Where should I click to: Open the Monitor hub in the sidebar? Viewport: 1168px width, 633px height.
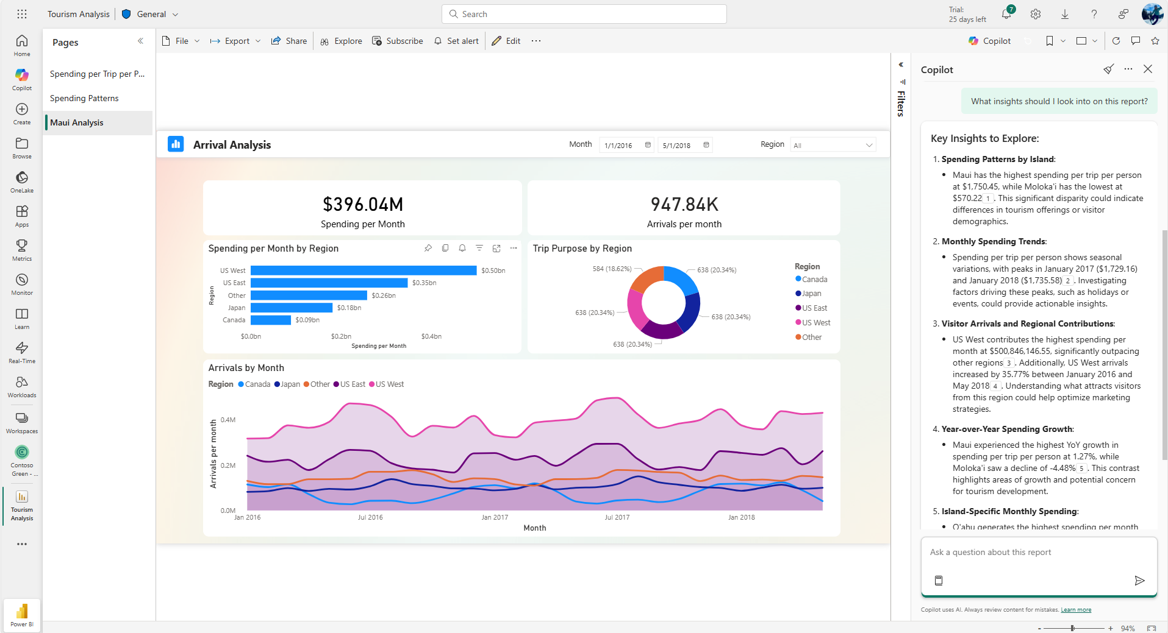pyautogui.click(x=22, y=284)
